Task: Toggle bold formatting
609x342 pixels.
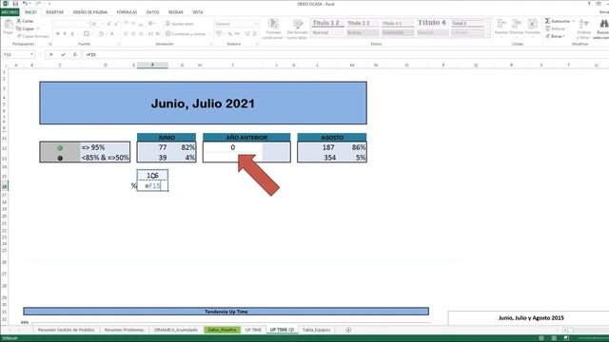Action: (57, 34)
